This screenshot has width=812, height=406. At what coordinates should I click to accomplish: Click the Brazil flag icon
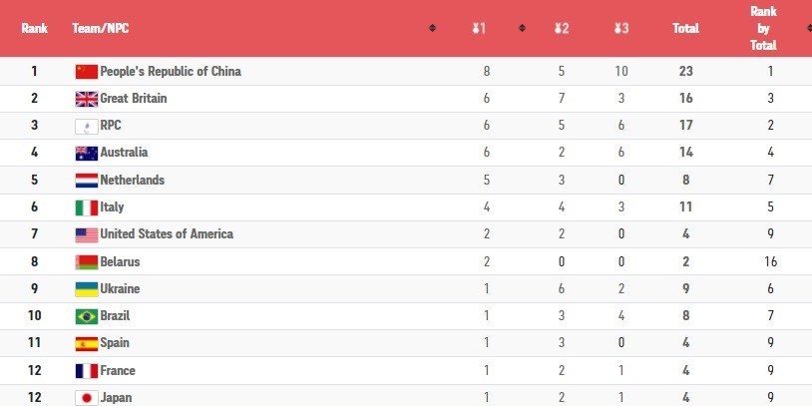(87, 316)
